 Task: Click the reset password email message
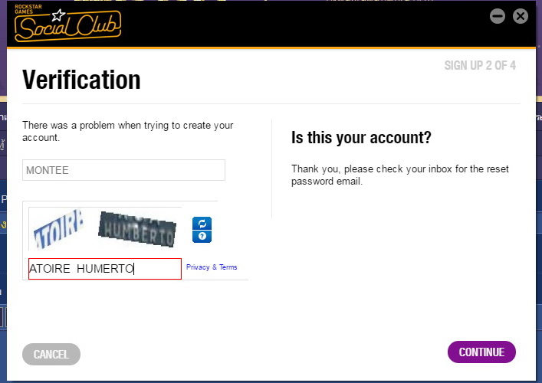400,175
